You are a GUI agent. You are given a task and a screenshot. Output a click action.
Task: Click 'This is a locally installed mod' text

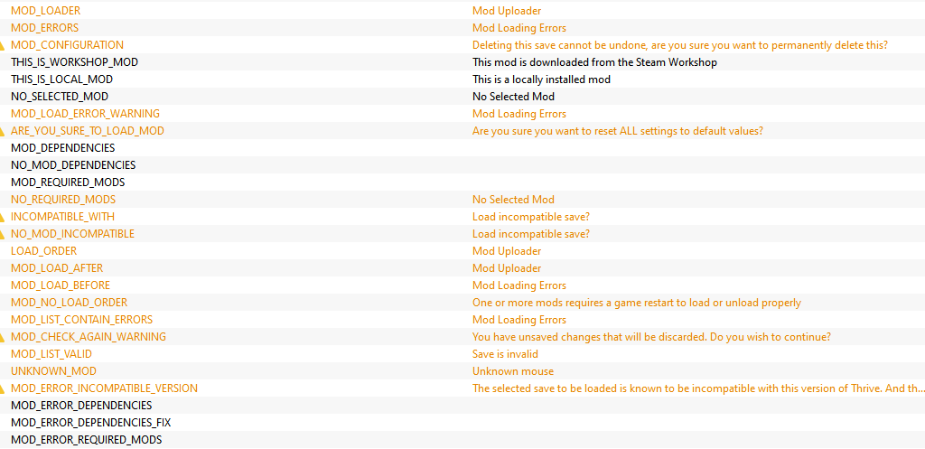coord(541,80)
